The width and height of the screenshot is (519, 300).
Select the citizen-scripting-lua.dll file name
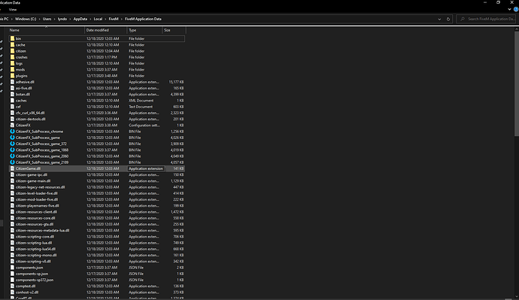pos(34,243)
